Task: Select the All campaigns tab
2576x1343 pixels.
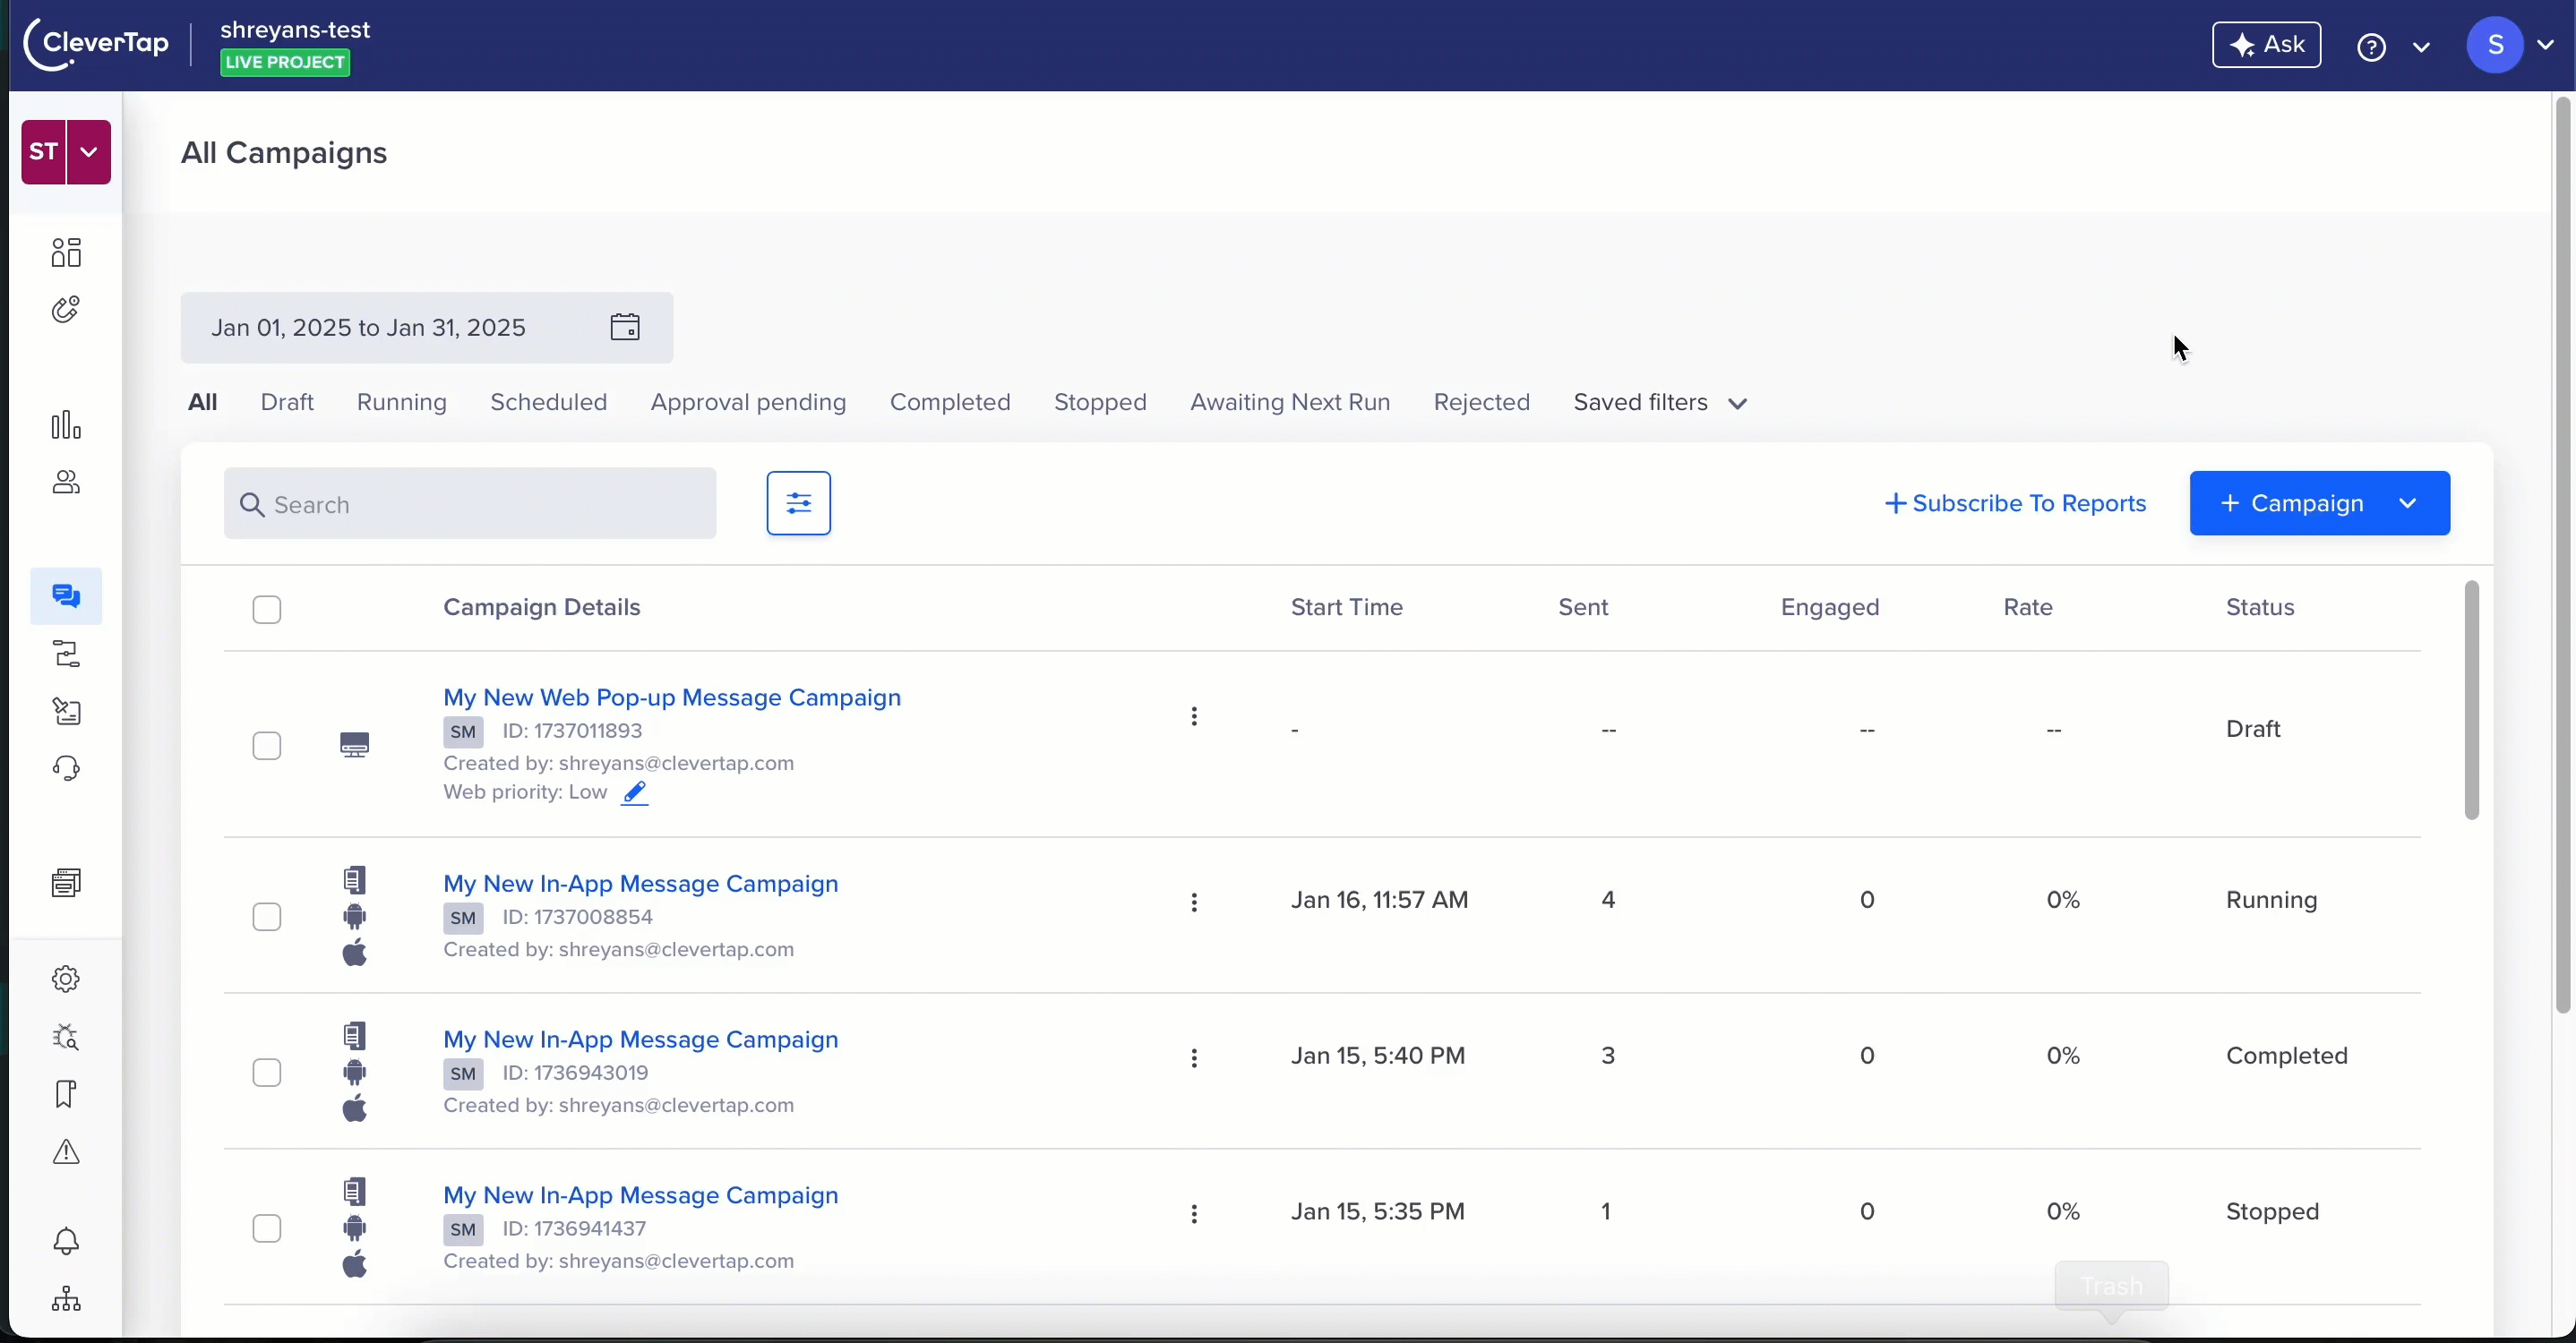Action: pos(202,403)
